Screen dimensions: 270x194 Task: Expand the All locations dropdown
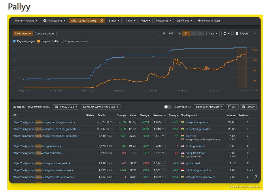(54, 21)
